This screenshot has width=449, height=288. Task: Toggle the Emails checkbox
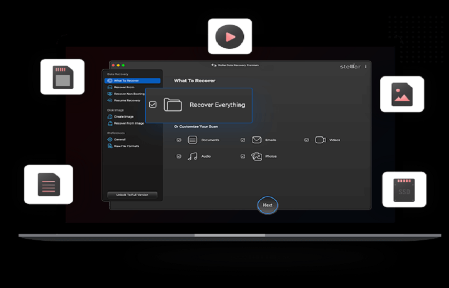[243, 140]
